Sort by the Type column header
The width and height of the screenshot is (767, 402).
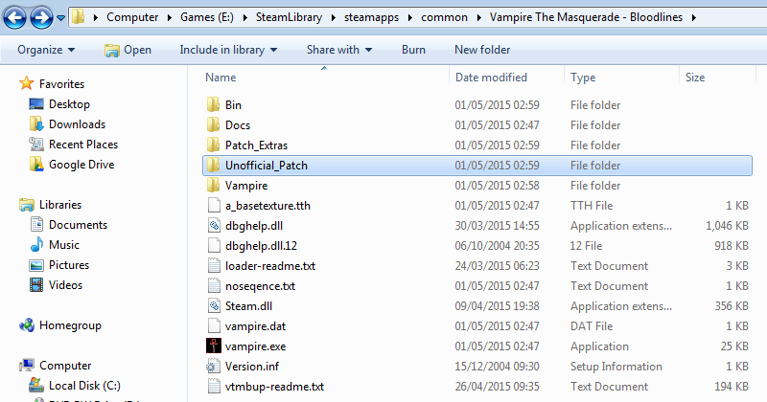tap(621, 78)
